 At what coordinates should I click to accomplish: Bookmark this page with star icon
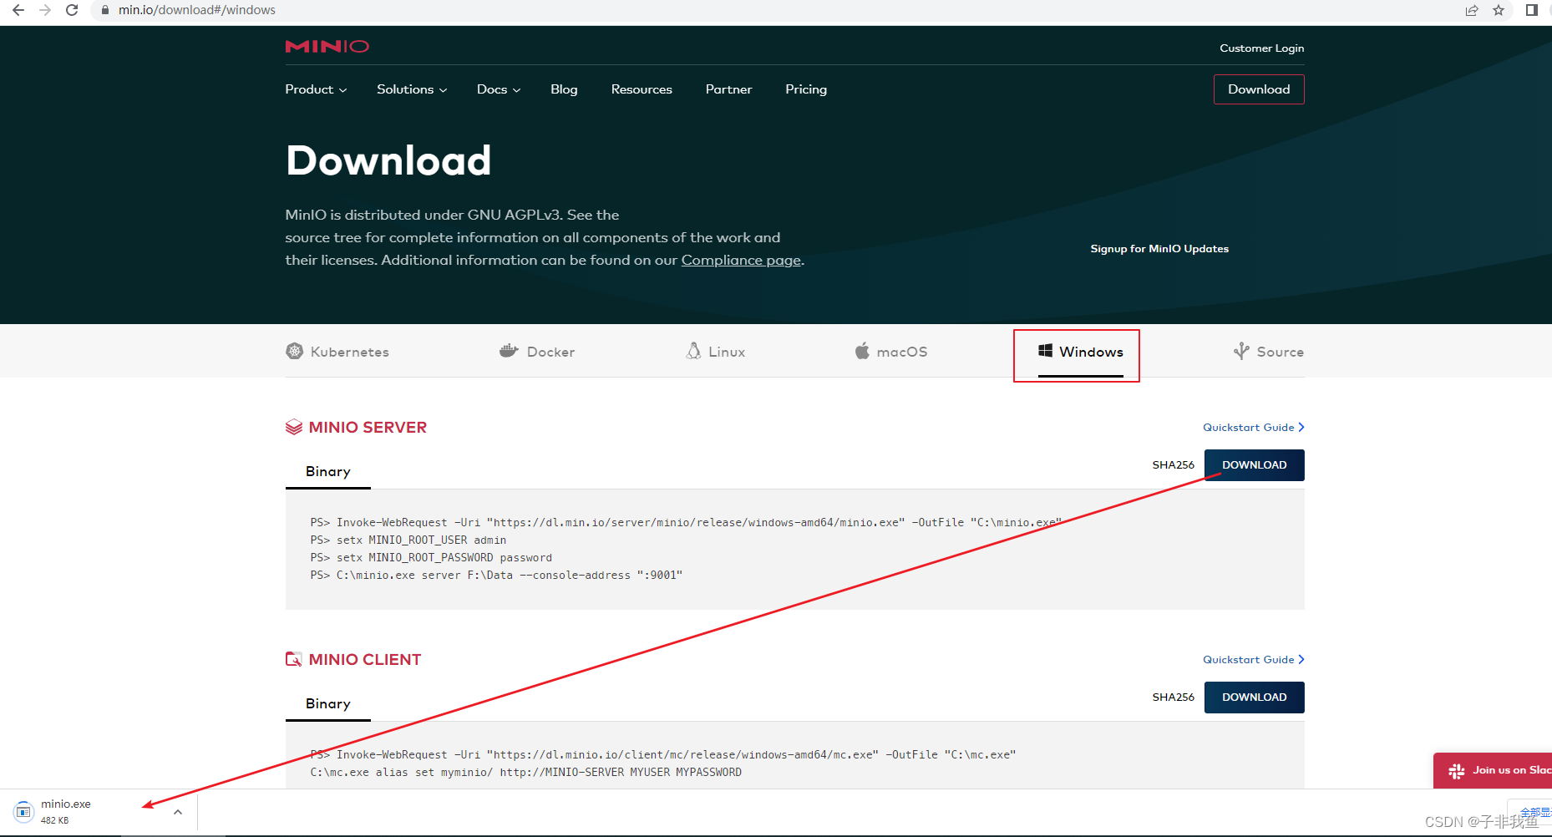pos(1499,10)
